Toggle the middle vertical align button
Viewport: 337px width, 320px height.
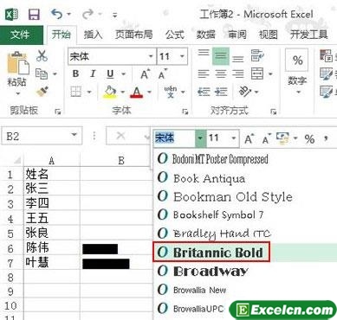[x=221, y=56]
